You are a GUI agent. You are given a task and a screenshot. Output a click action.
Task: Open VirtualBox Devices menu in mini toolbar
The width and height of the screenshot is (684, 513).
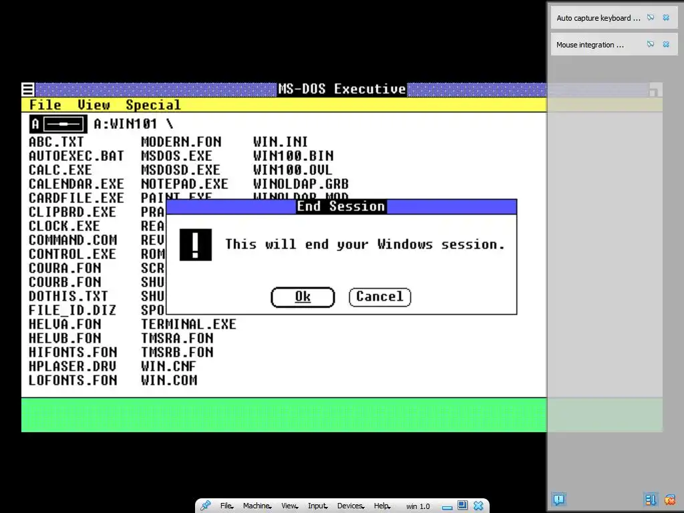coord(350,506)
